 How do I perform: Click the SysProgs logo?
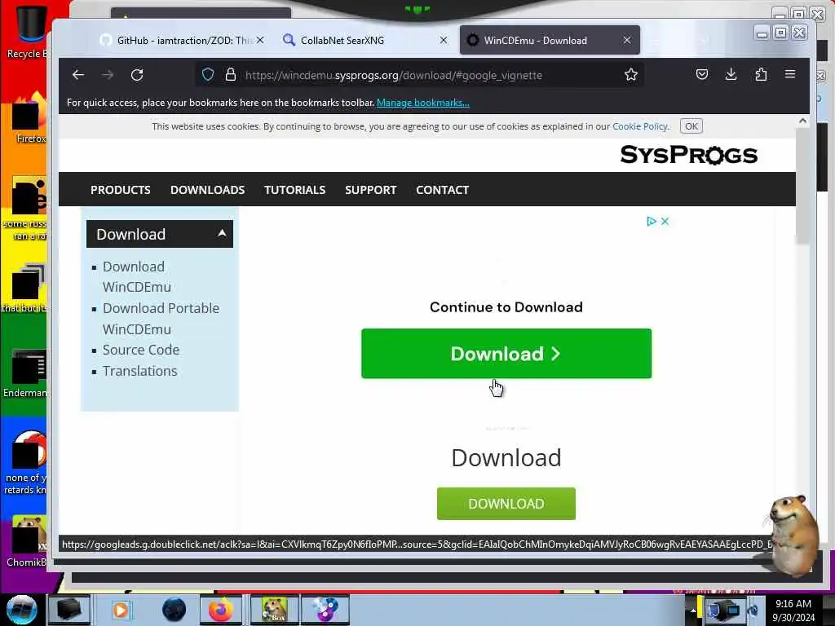pyautogui.click(x=688, y=155)
